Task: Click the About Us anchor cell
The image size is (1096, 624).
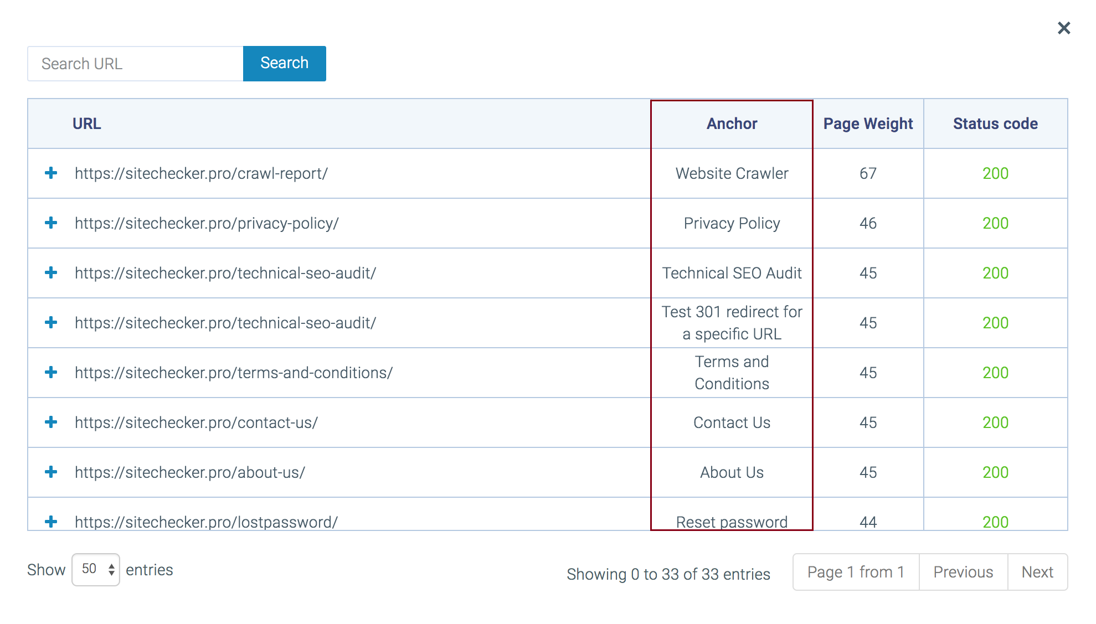Action: pos(732,472)
